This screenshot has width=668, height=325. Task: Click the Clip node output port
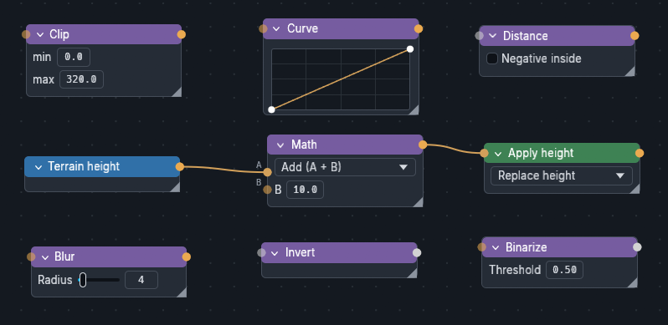(x=182, y=34)
